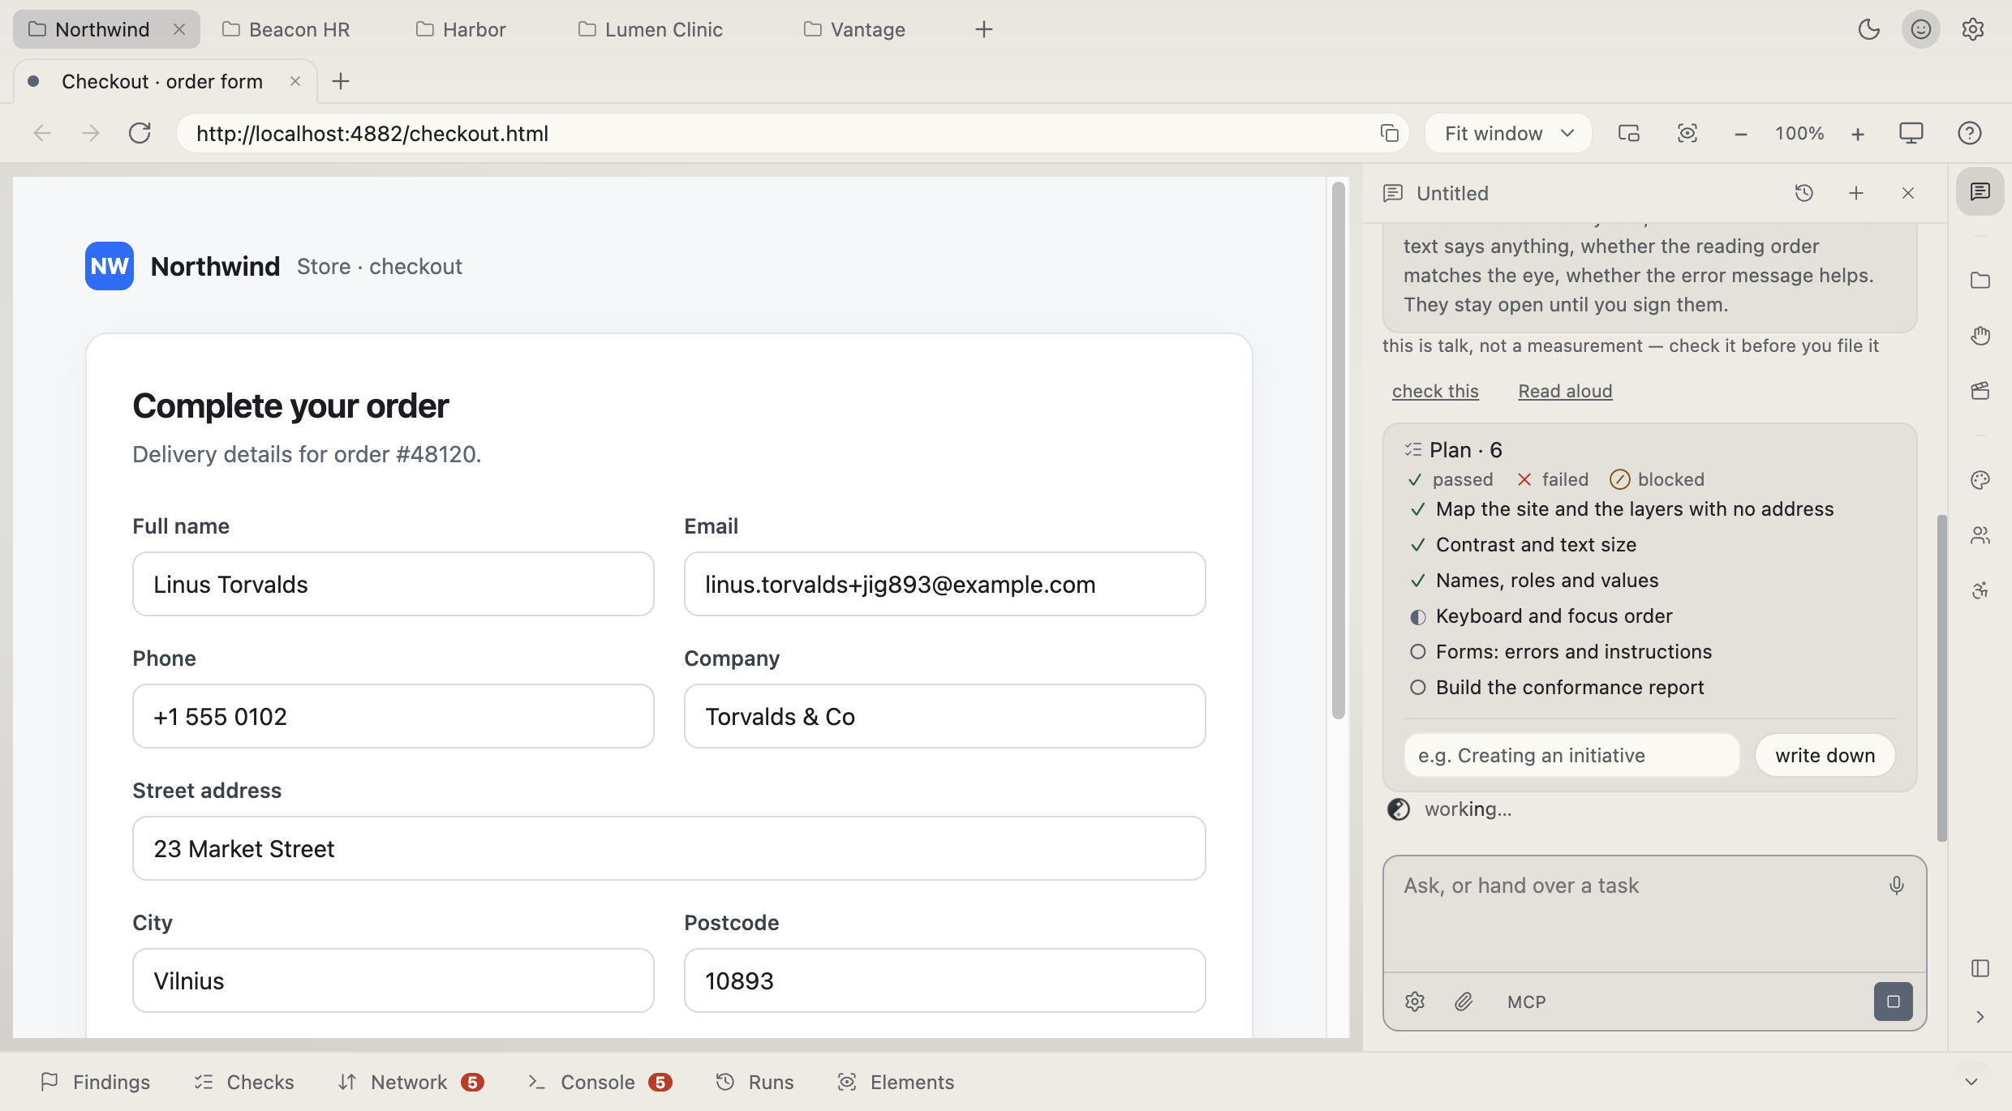
Task: Open the desktop monitor view icon
Action: [1911, 133]
